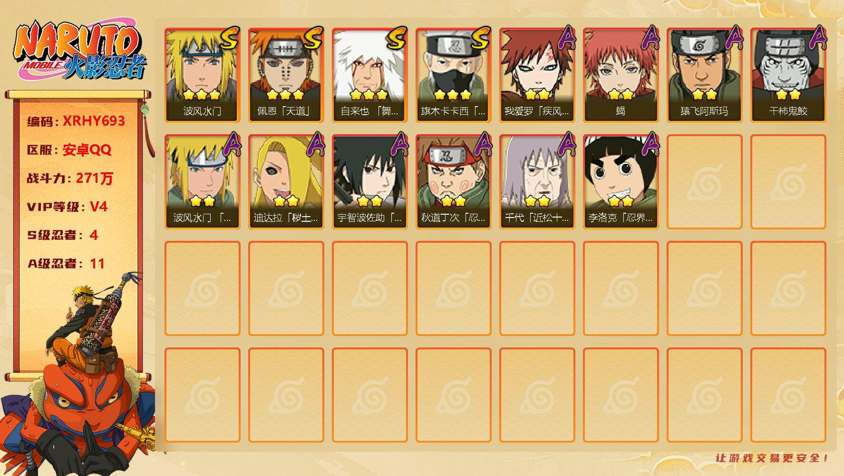Click the purple A badge on 李洛克 card
The image size is (844, 476).
point(649,145)
